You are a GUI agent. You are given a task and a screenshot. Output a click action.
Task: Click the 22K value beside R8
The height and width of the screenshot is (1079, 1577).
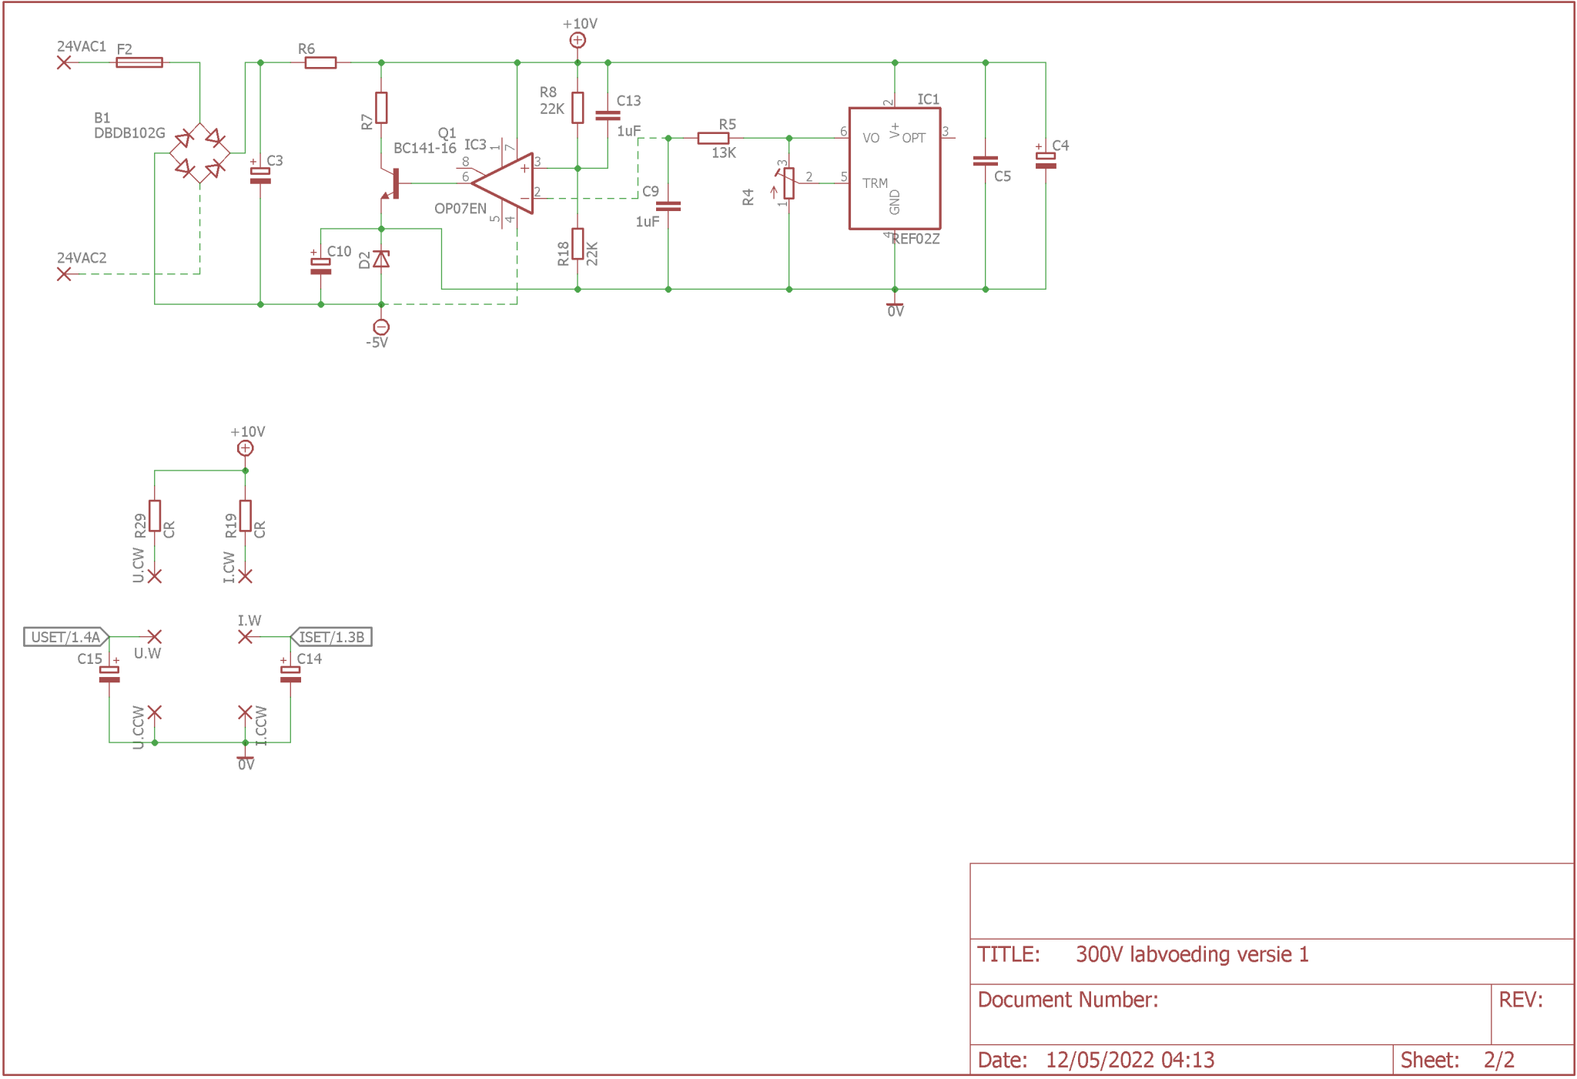point(552,109)
